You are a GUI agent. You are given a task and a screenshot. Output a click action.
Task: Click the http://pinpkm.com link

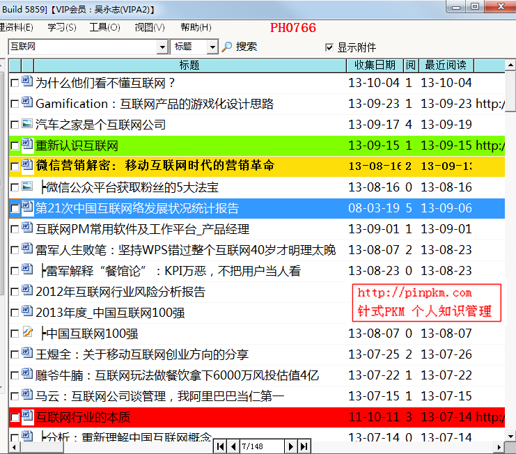click(414, 293)
